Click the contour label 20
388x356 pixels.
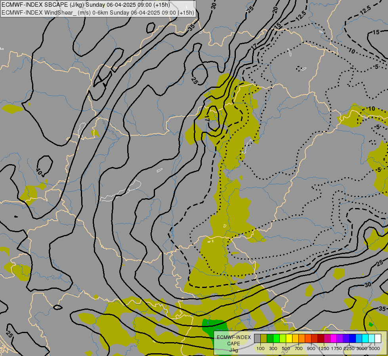click(x=275, y=10)
